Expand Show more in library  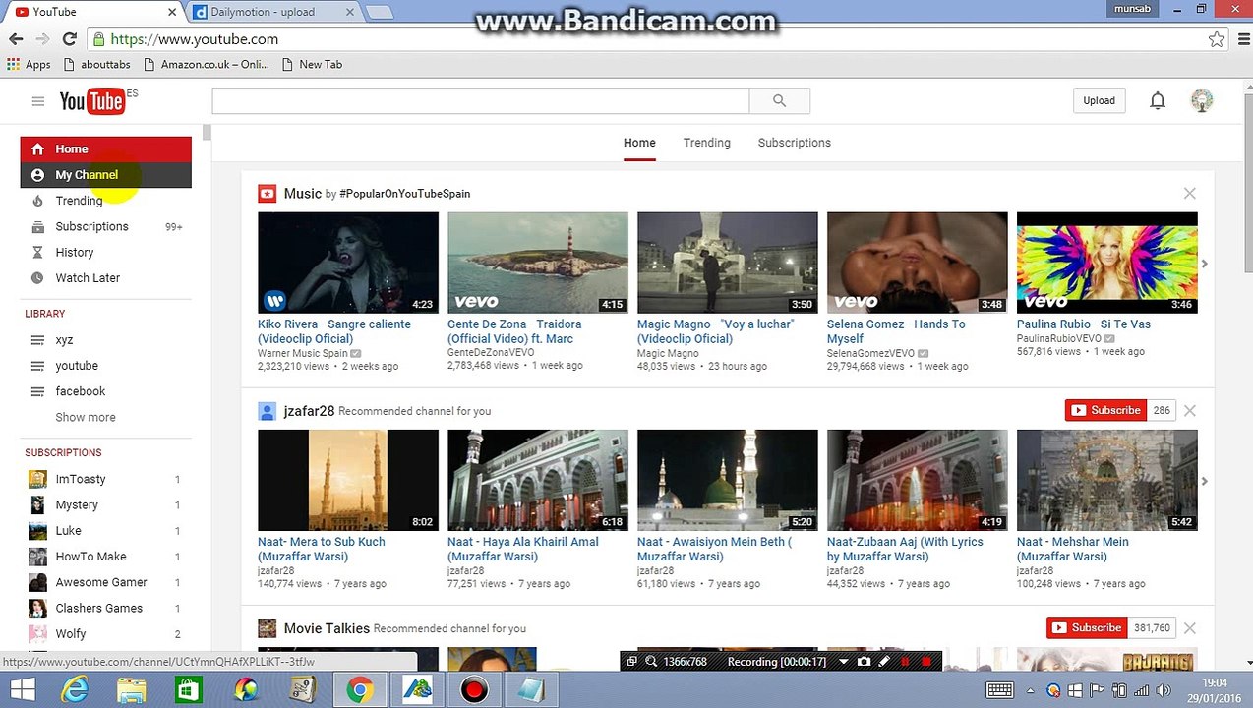[86, 417]
